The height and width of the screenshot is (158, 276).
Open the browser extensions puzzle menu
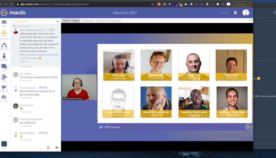point(218,4)
